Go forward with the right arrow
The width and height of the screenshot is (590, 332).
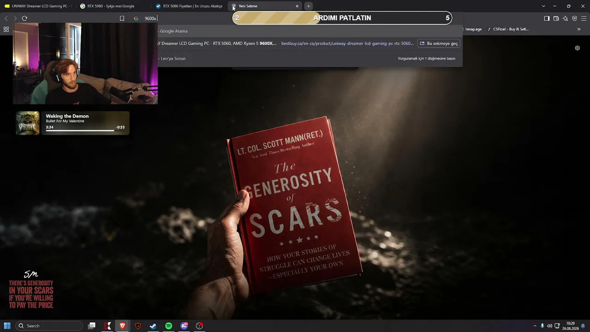pyautogui.click(x=15, y=18)
